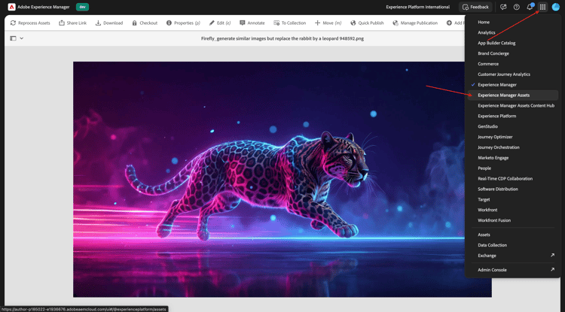Open Customer Journey Analytics
The height and width of the screenshot is (312, 565).
pos(504,74)
